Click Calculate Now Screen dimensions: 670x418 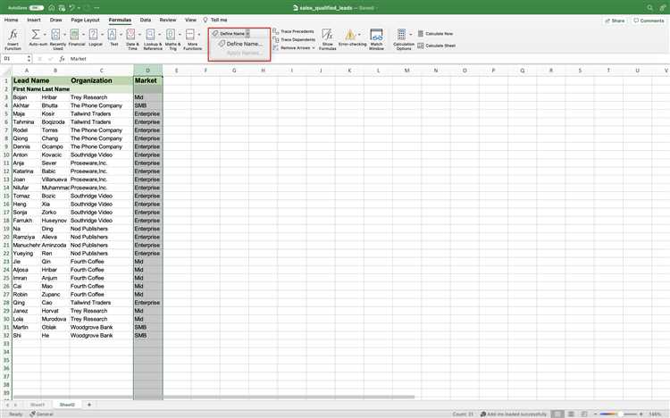pyautogui.click(x=435, y=33)
